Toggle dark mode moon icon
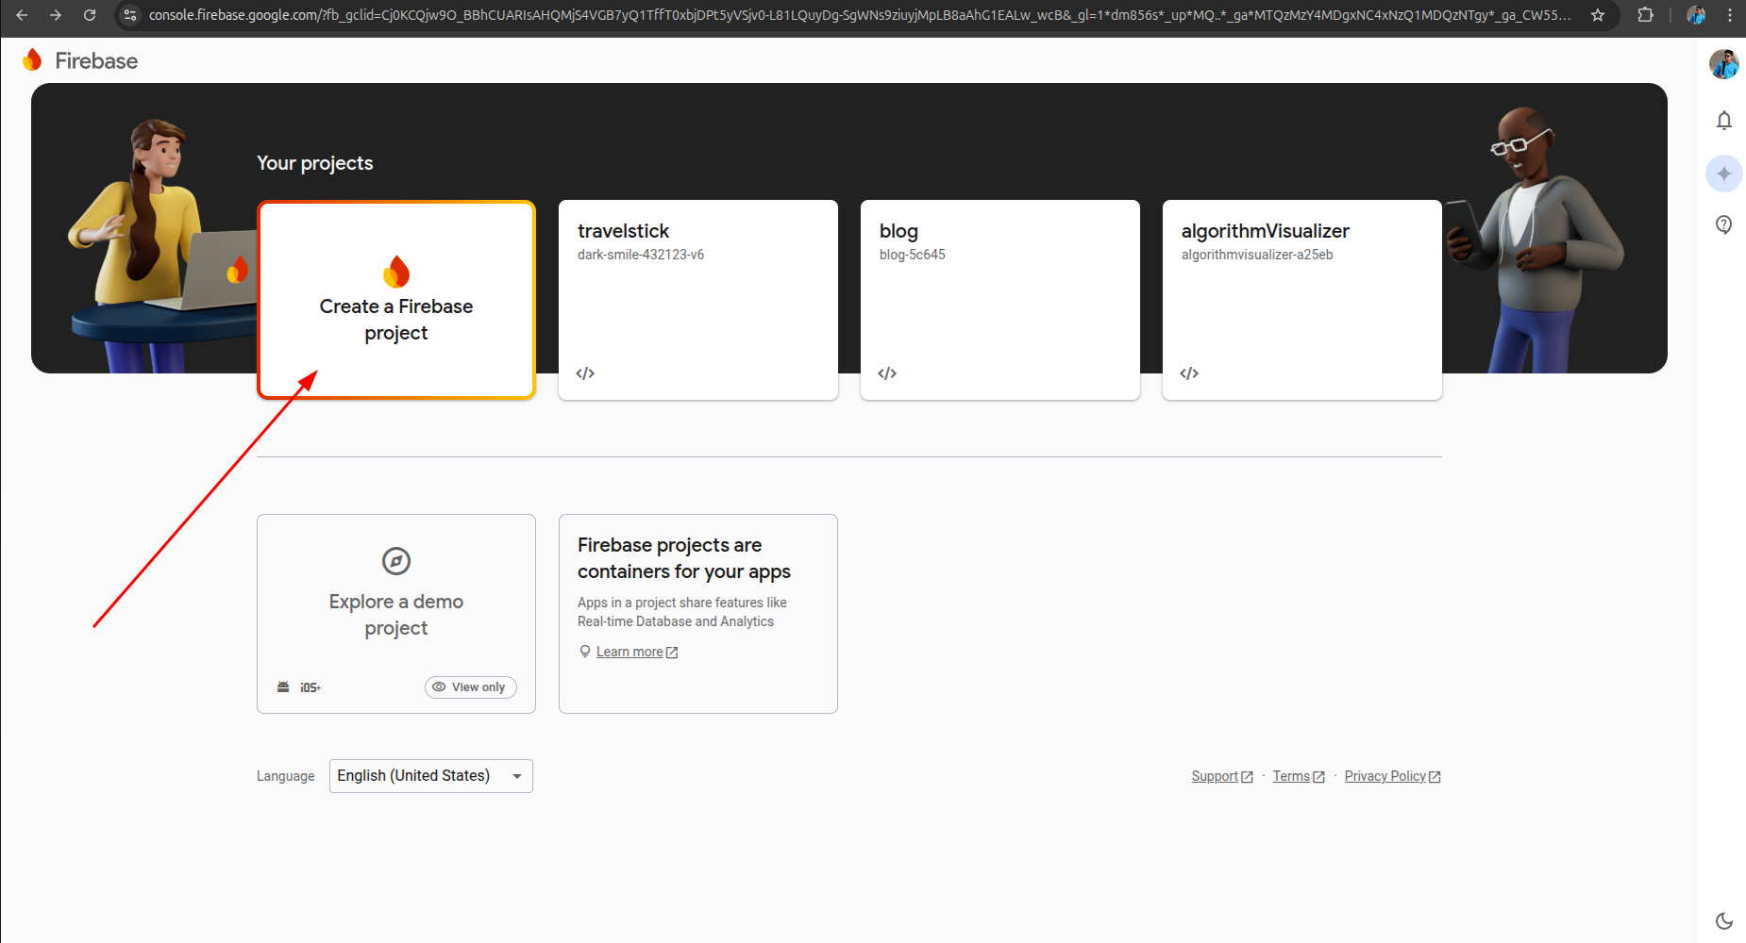The height and width of the screenshot is (943, 1746). tap(1724, 920)
